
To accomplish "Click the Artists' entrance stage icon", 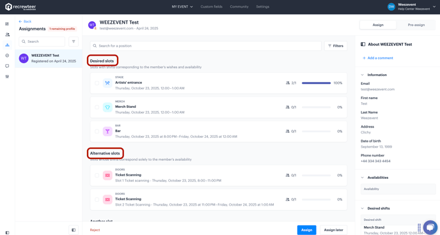I will (x=107, y=83).
